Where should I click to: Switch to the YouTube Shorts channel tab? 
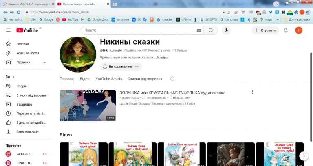coord(109,79)
